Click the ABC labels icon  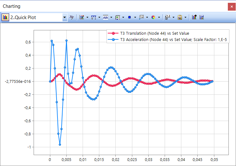[x=106, y=18]
